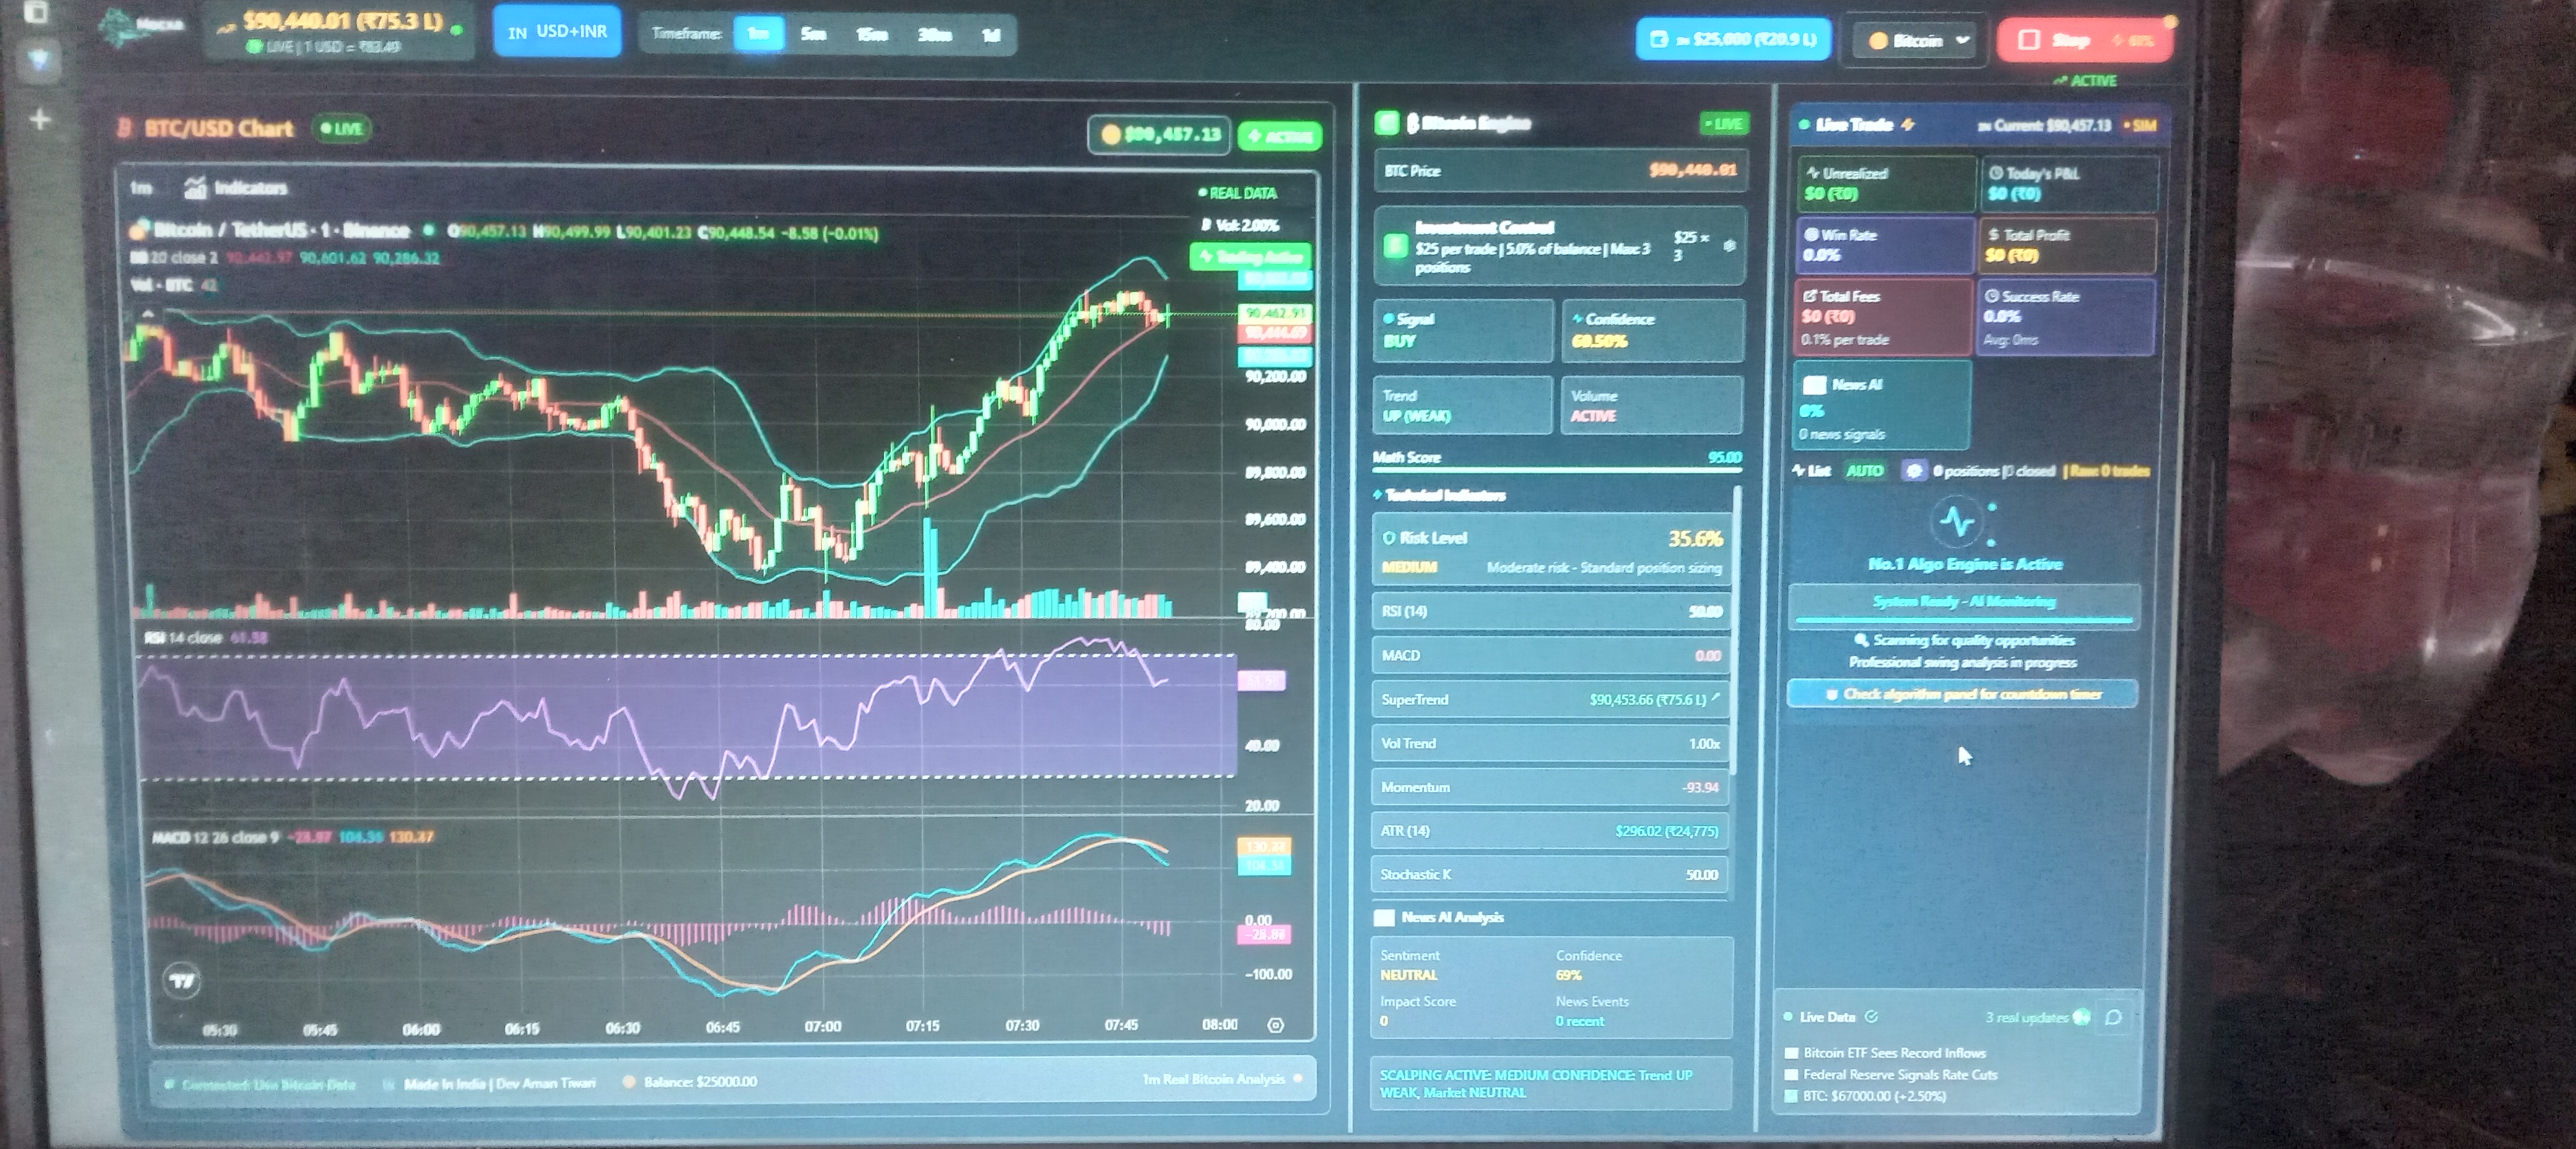Click the gear icon beside AUTO label
2576x1149 pixels.
click(1913, 470)
